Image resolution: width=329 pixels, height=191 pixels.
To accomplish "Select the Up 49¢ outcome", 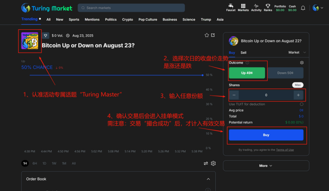I will tap(247, 73).
